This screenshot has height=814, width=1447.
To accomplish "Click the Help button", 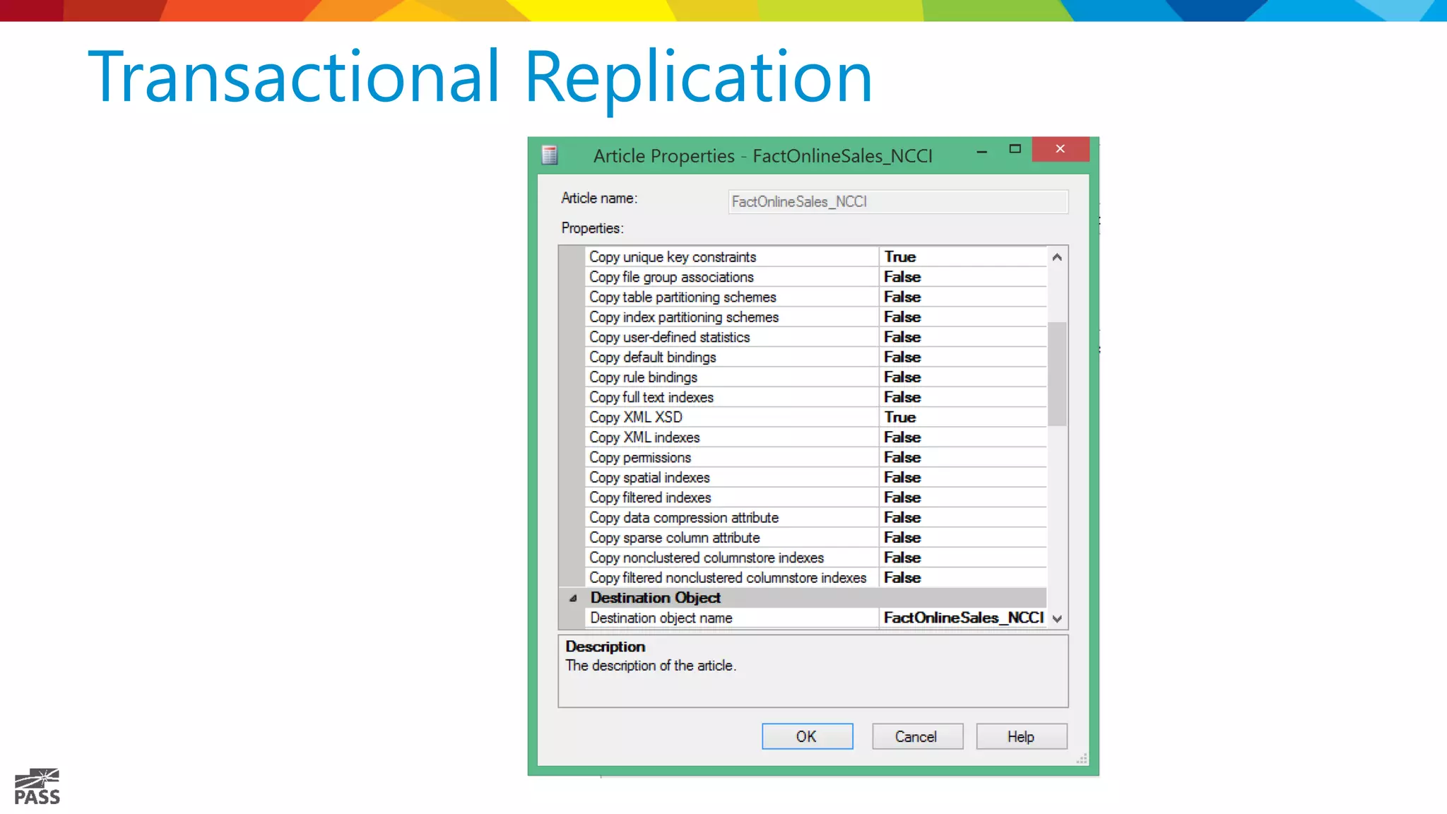I will click(x=1021, y=736).
